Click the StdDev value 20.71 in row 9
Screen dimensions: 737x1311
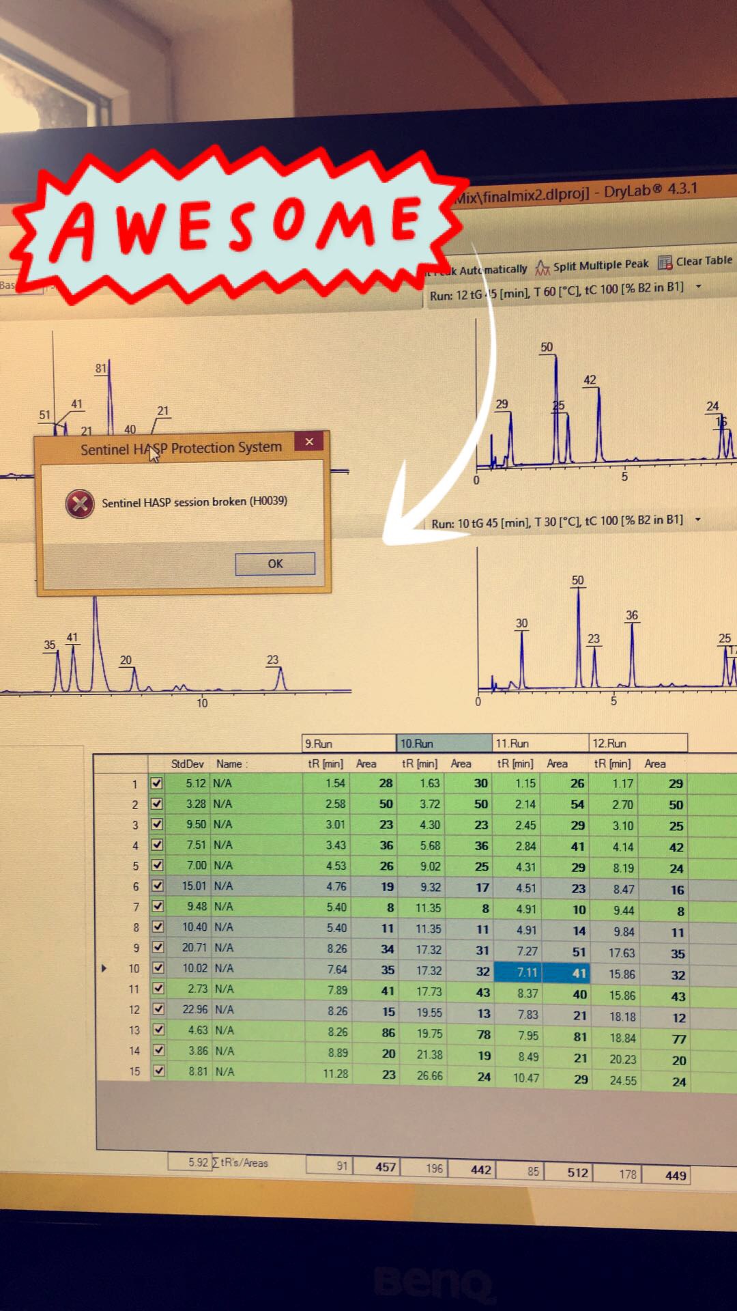[194, 947]
